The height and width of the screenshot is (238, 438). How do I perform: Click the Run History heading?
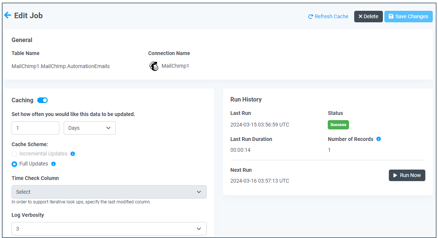pyautogui.click(x=246, y=100)
